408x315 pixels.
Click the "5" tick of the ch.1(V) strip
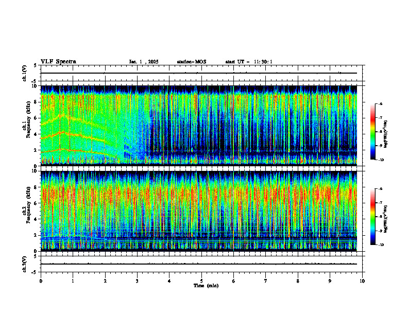pos(36,65)
